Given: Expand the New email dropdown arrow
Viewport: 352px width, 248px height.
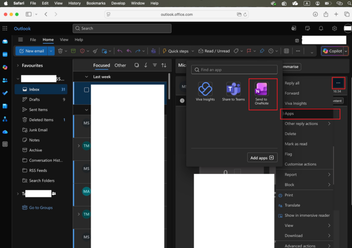Looking at the screenshot, I should click(51, 51).
